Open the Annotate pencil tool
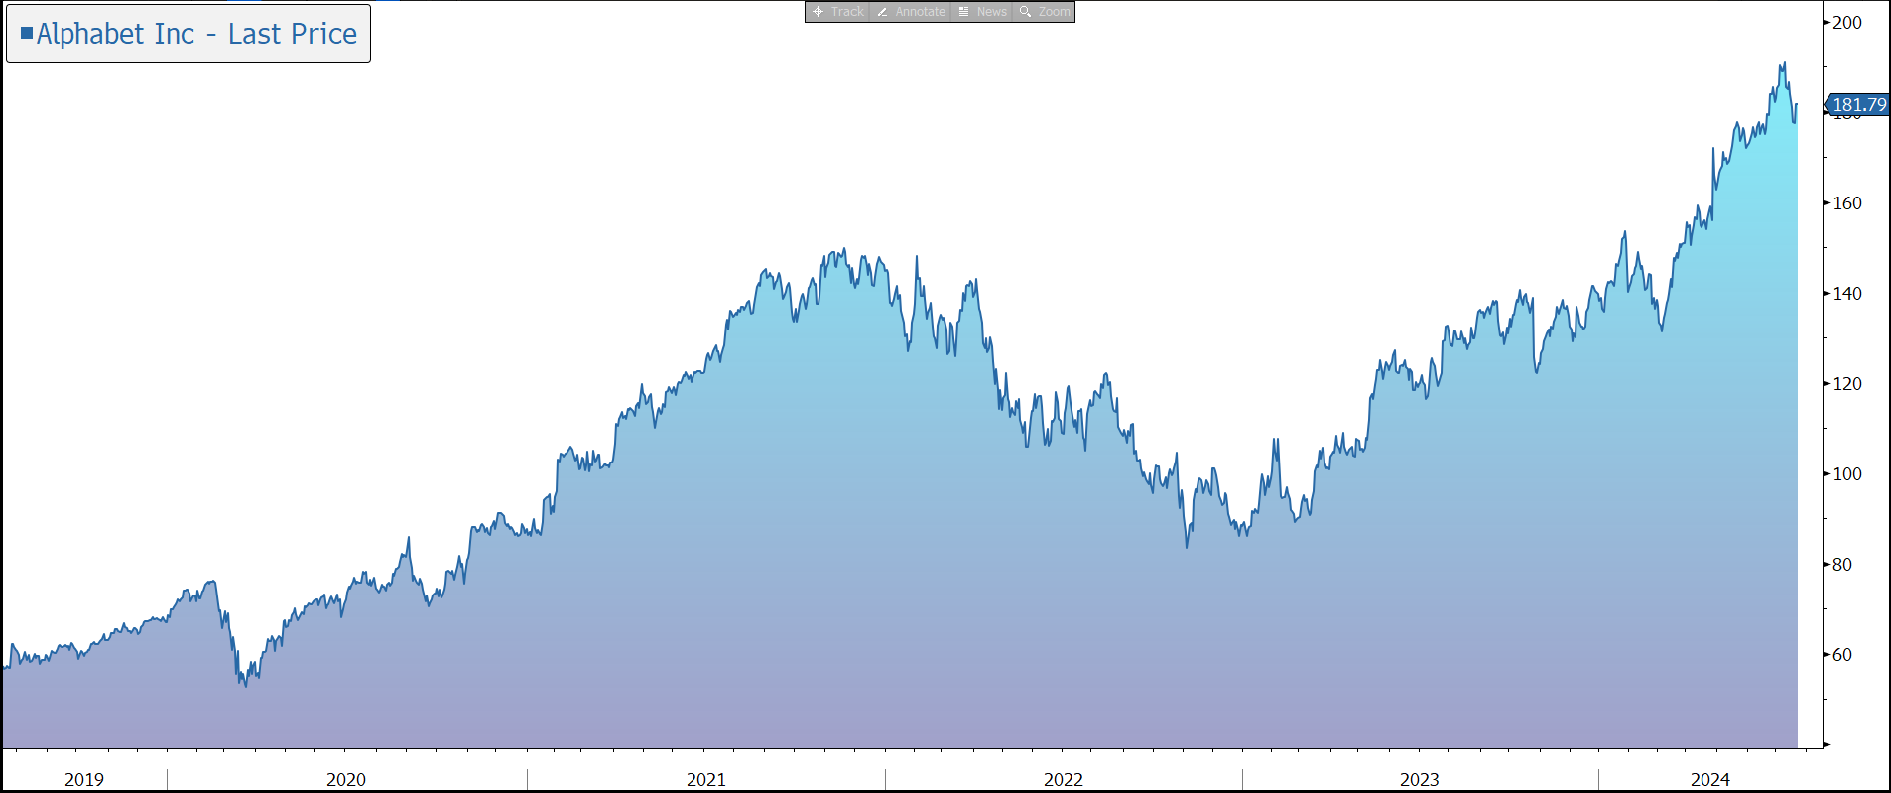The width and height of the screenshot is (1891, 793). [912, 12]
